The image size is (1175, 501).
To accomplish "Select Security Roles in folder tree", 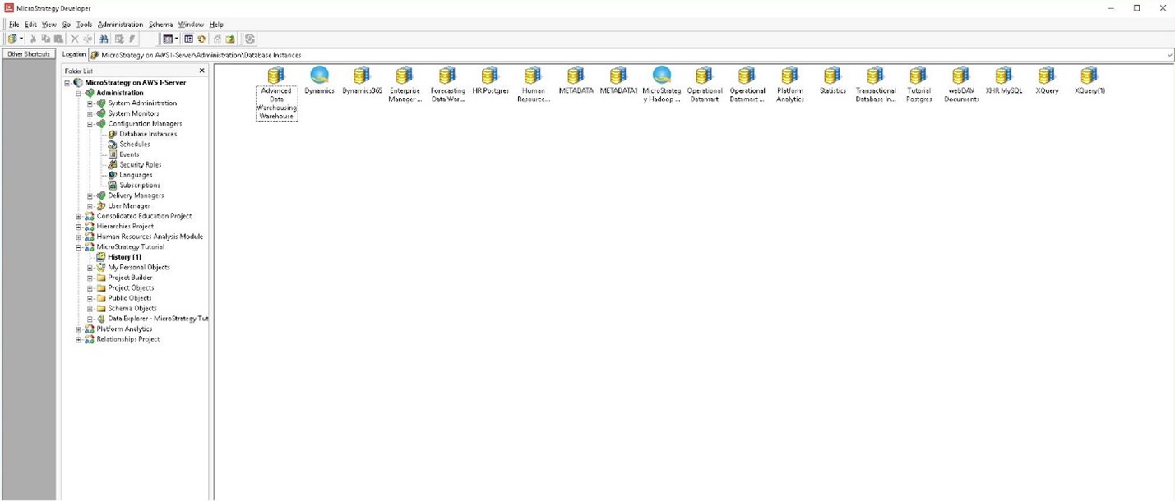I will pyautogui.click(x=140, y=165).
